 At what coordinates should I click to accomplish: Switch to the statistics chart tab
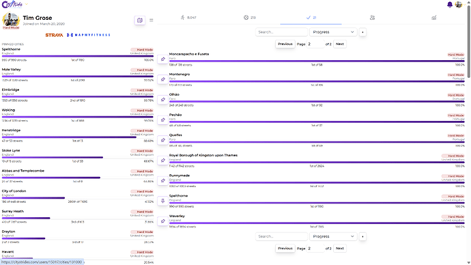[x=433, y=18]
